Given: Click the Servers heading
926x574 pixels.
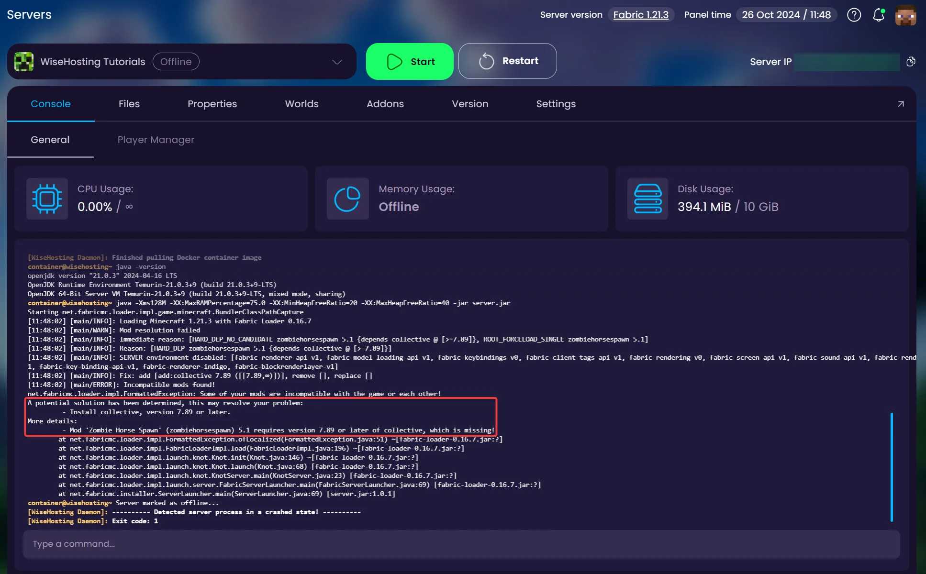Looking at the screenshot, I should [29, 15].
